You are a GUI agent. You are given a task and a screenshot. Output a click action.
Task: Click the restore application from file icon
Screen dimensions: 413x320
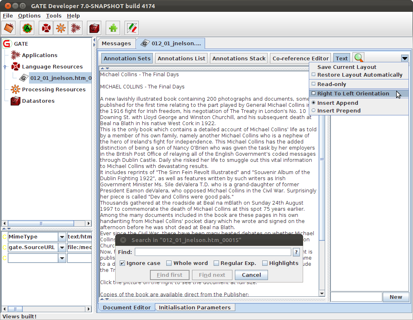click(9, 28)
